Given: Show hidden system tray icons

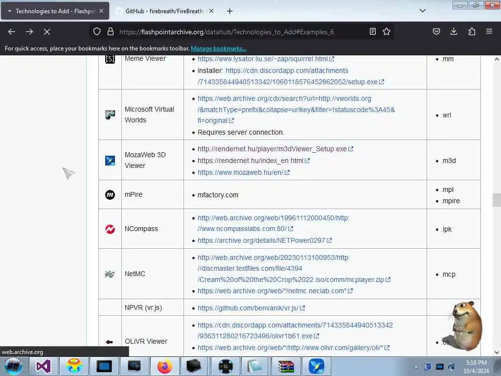Looking at the screenshot, I should pyautogui.click(x=416, y=367).
